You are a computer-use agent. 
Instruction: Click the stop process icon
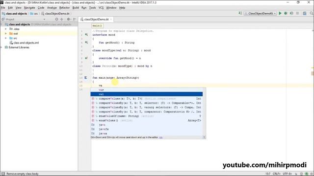(x=298, y=13)
